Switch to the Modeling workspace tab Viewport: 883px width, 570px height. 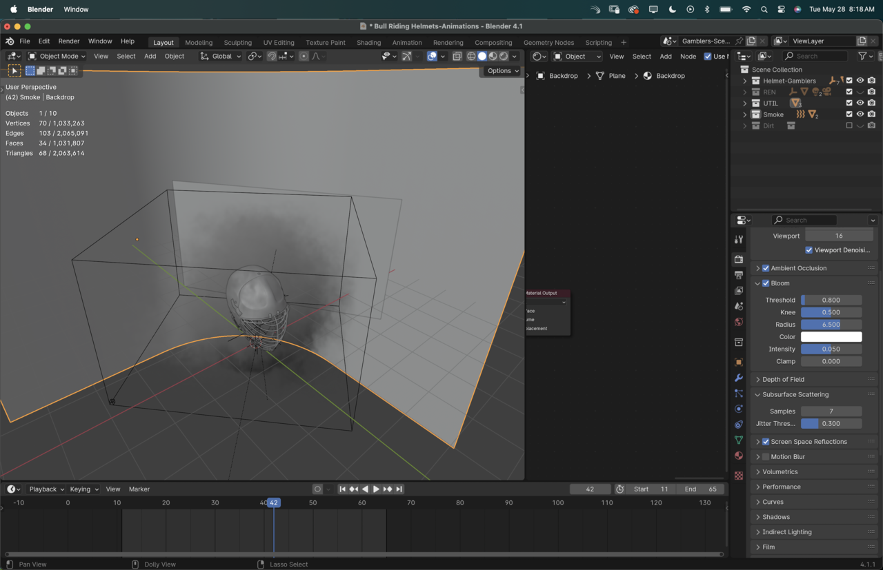pos(199,43)
